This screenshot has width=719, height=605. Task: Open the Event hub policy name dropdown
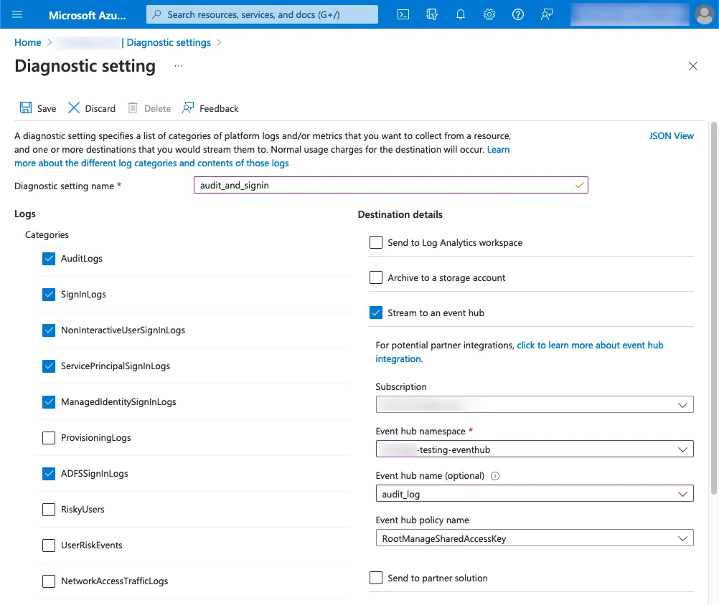coord(534,538)
